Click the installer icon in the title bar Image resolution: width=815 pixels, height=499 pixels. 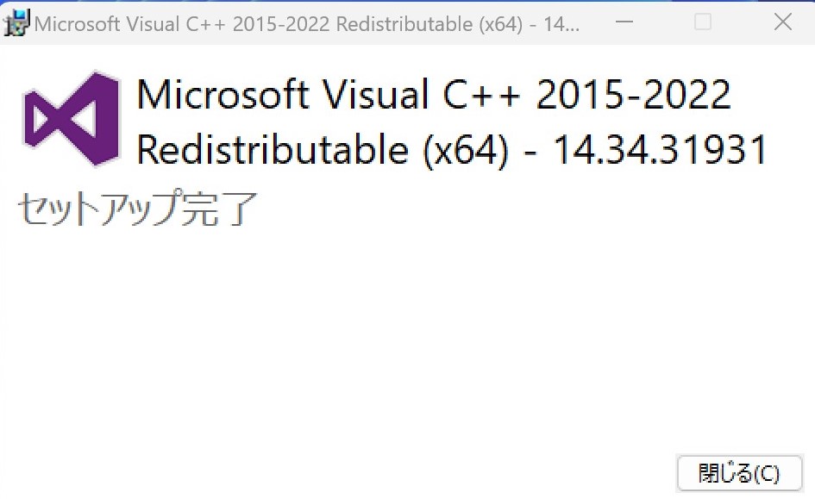(16, 22)
